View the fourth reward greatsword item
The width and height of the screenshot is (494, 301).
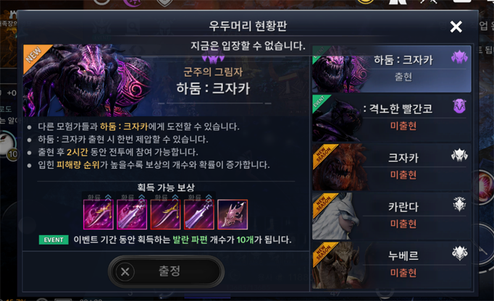pyautogui.click(x=199, y=214)
